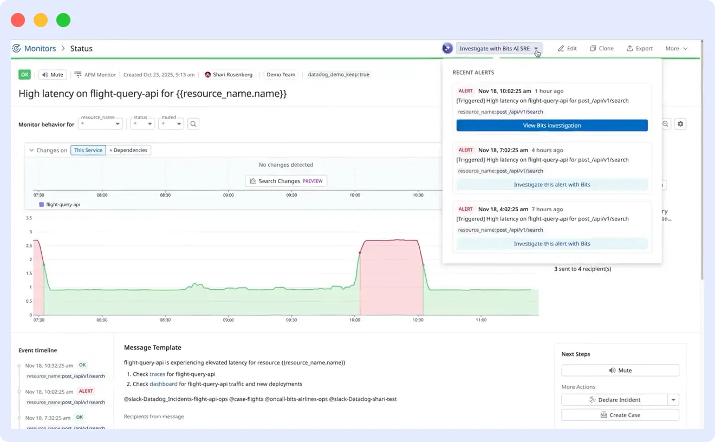Click the flight-query-api legend color swatch

pos(42,205)
